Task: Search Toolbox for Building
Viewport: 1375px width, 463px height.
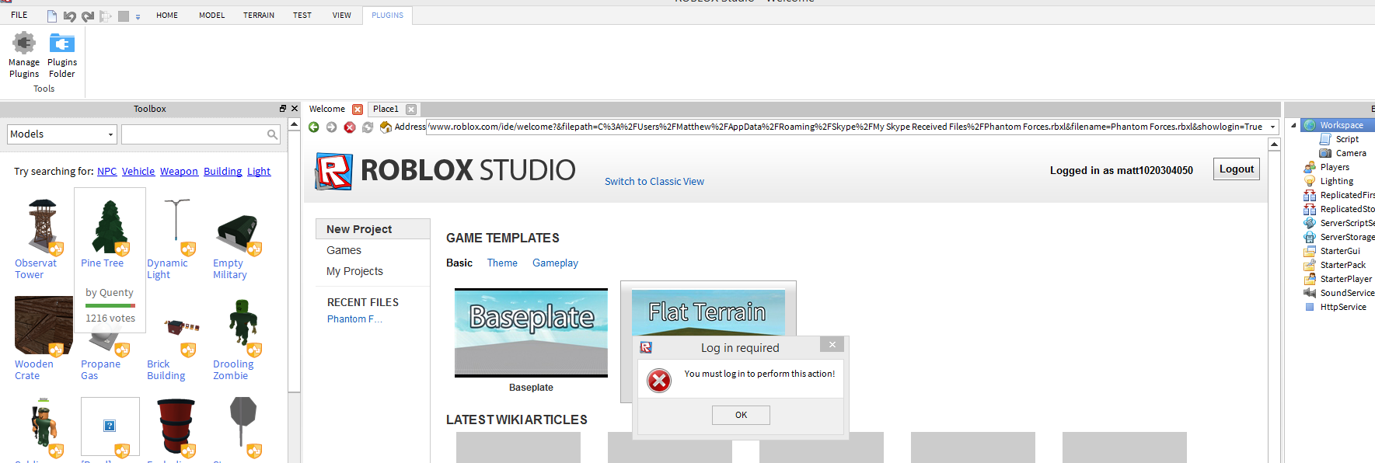Action: pos(223,171)
